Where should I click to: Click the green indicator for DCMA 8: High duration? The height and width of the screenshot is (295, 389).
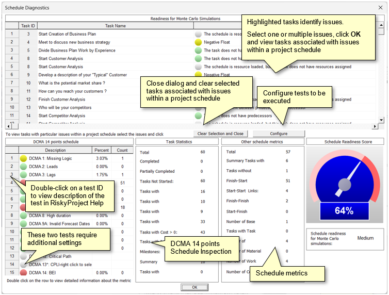point(23,216)
